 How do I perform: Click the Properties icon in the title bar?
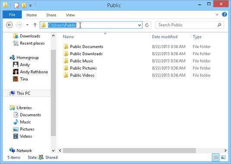17,6
